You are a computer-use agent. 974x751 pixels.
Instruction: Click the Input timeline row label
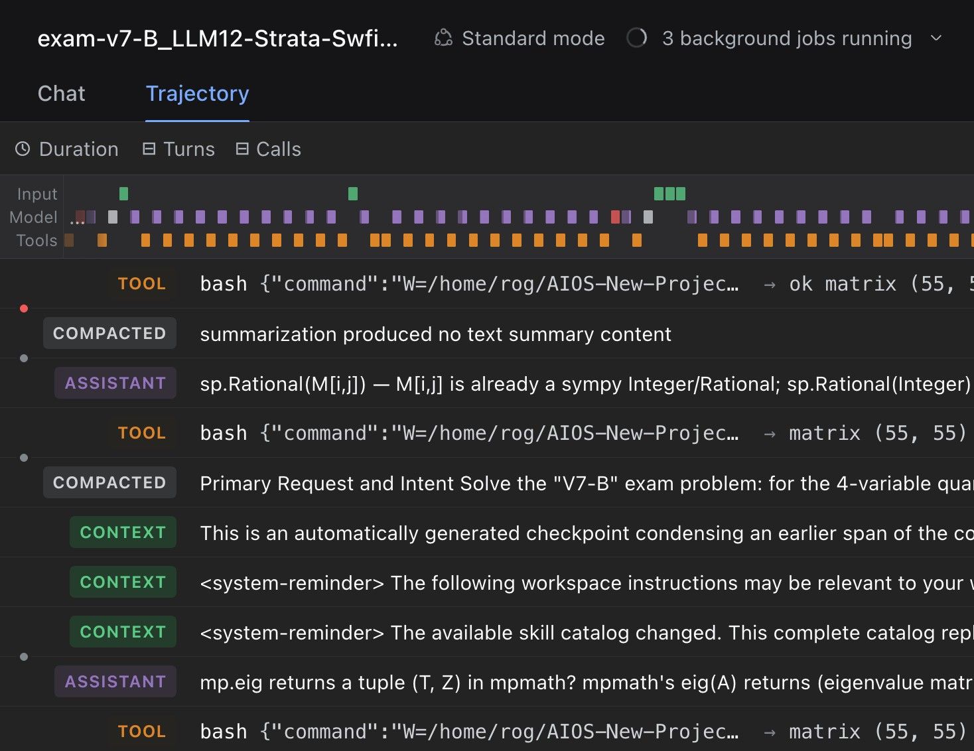[x=37, y=194]
